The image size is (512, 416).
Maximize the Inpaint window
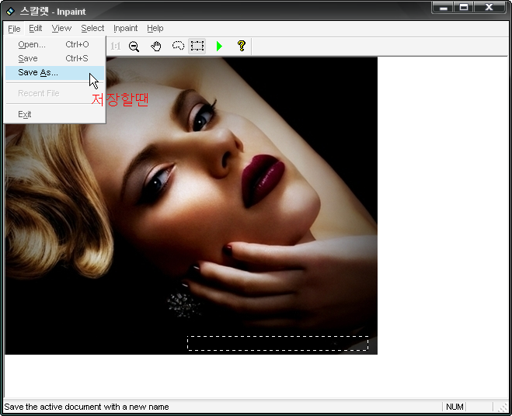pyautogui.click(x=464, y=8)
